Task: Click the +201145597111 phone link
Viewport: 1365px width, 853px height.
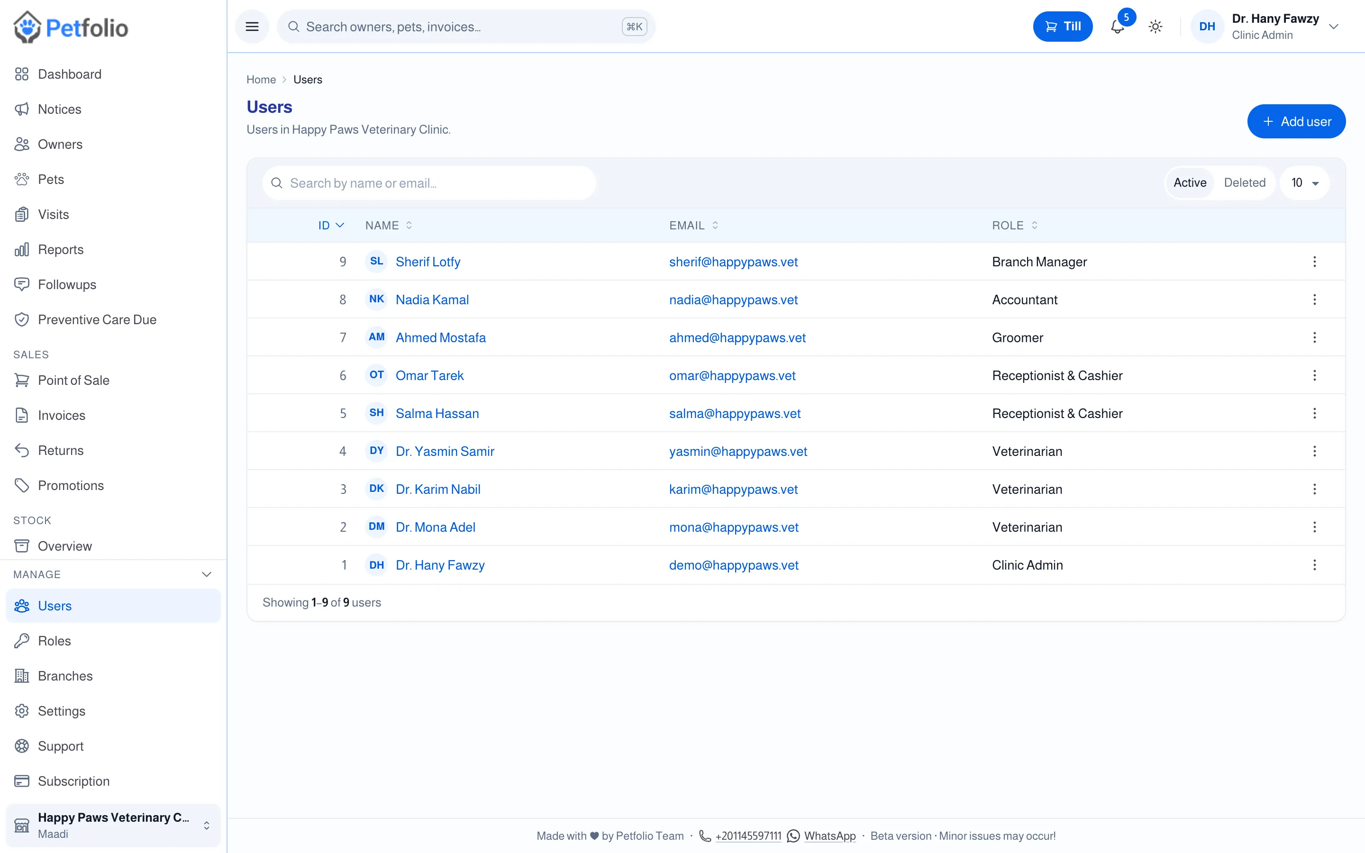Action: coord(748,835)
